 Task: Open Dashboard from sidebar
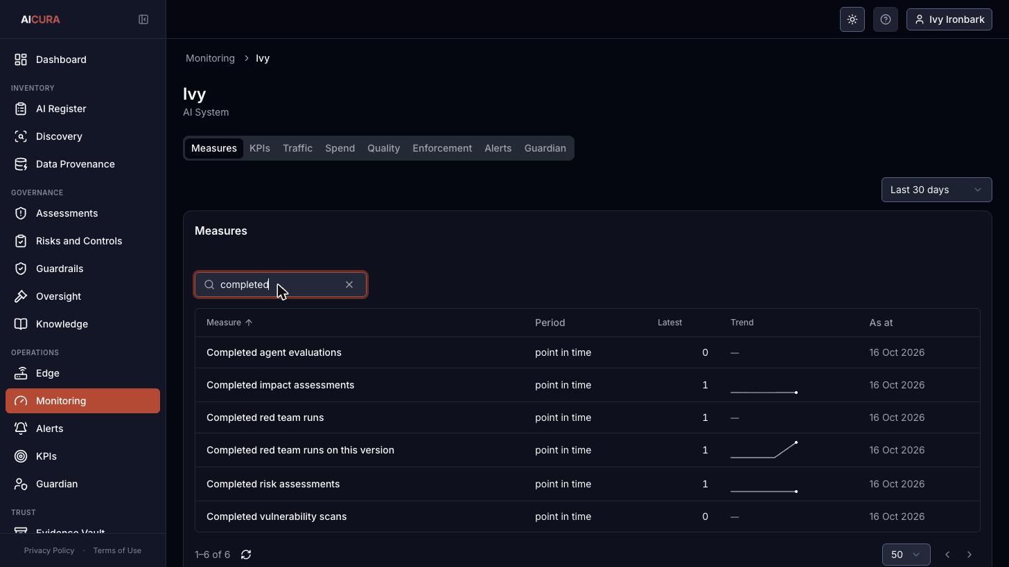(x=82, y=60)
